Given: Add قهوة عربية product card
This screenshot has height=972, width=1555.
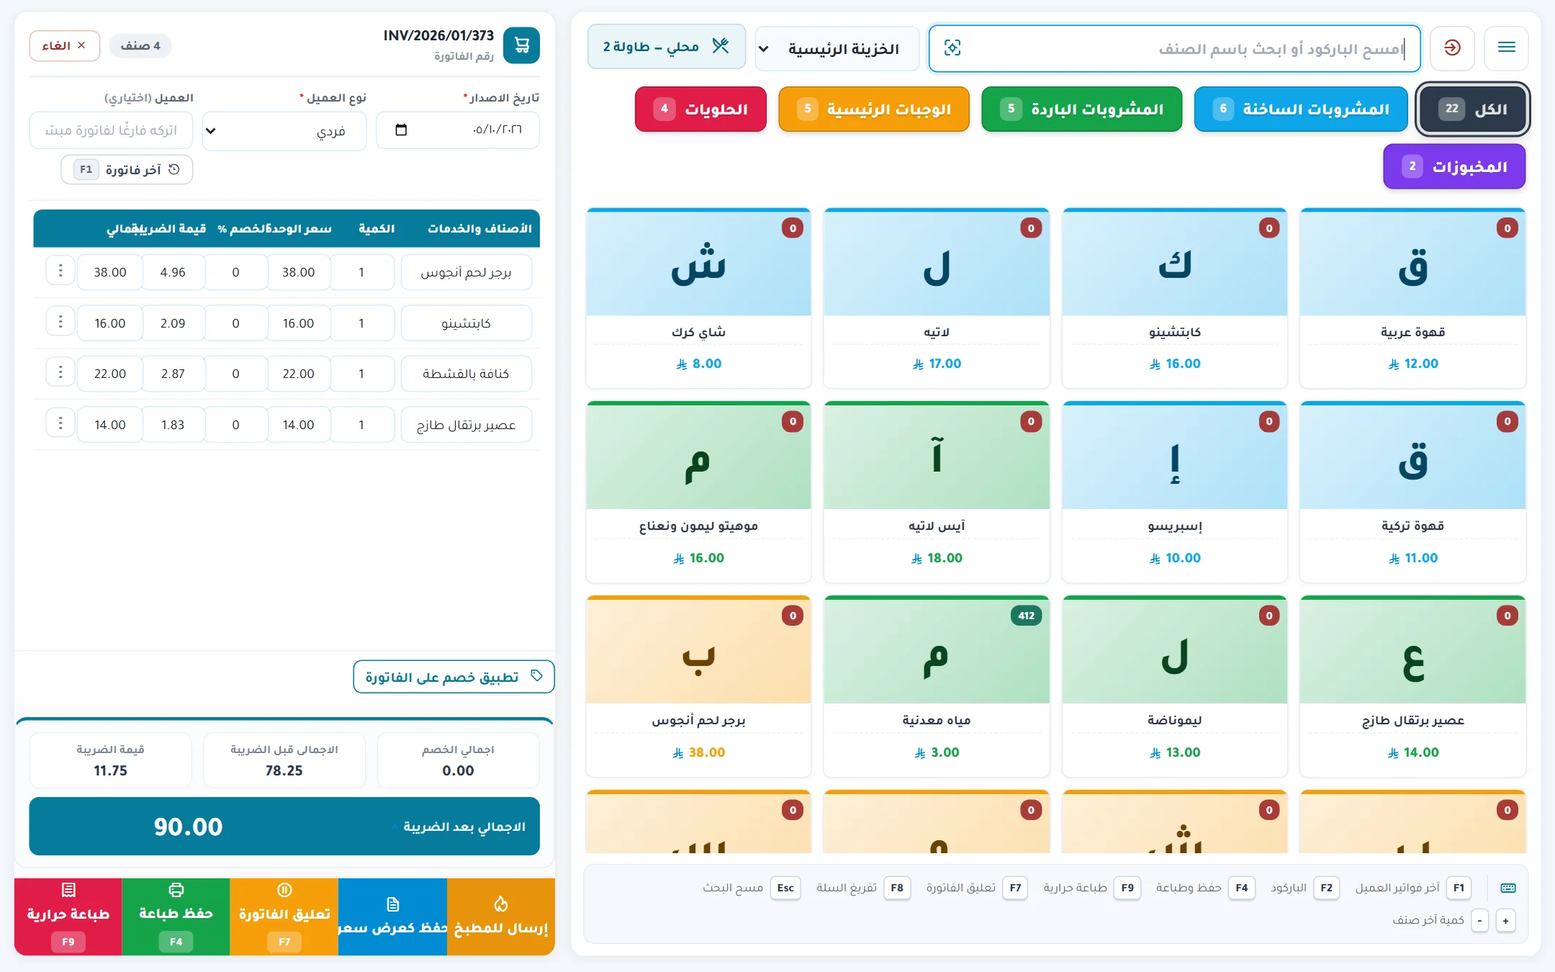Looking at the screenshot, I should (x=1412, y=298).
